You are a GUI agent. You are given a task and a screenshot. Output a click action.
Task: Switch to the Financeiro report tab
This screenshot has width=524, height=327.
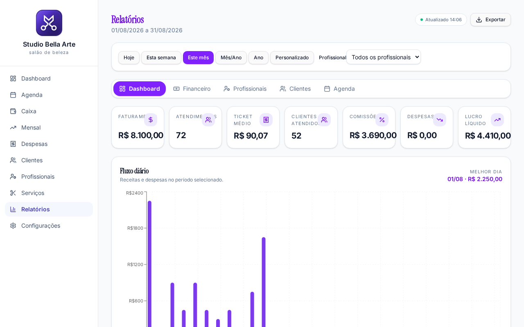tap(192, 89)
